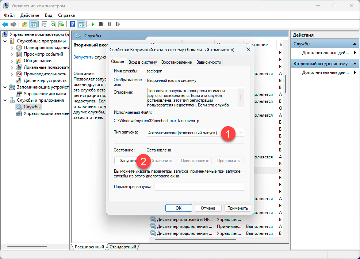This screenshot has width=360, height=259.
Task: Expand the Просмотр событий tree node
Action: (12, 54)
